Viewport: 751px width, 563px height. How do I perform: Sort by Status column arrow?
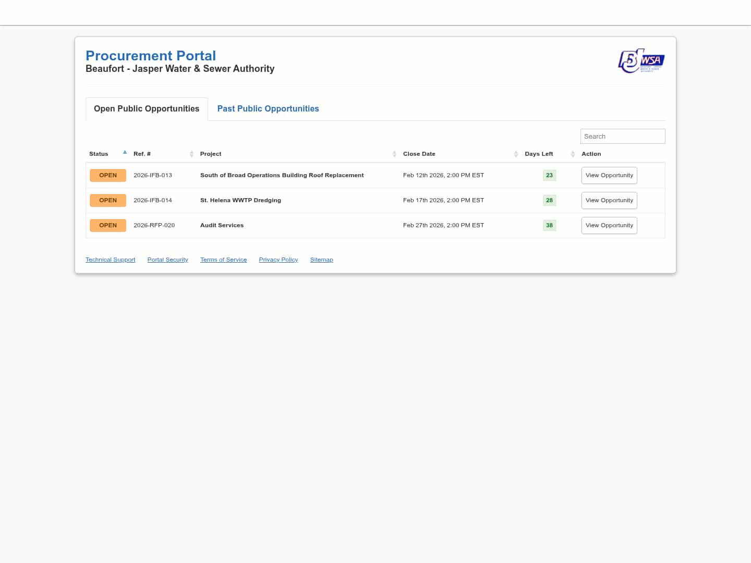(125, 153)
